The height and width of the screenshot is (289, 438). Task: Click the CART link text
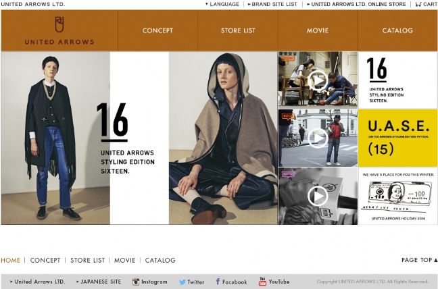pyautogui.click(x=430, y=4)
